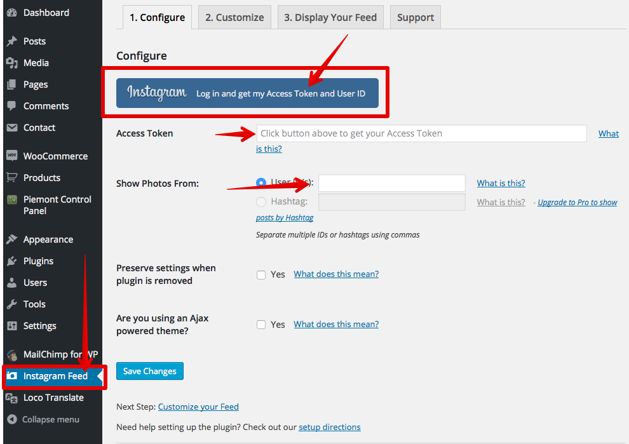629x444 pixels.
Task: Open the Support tab
Action: pos(416,18)
